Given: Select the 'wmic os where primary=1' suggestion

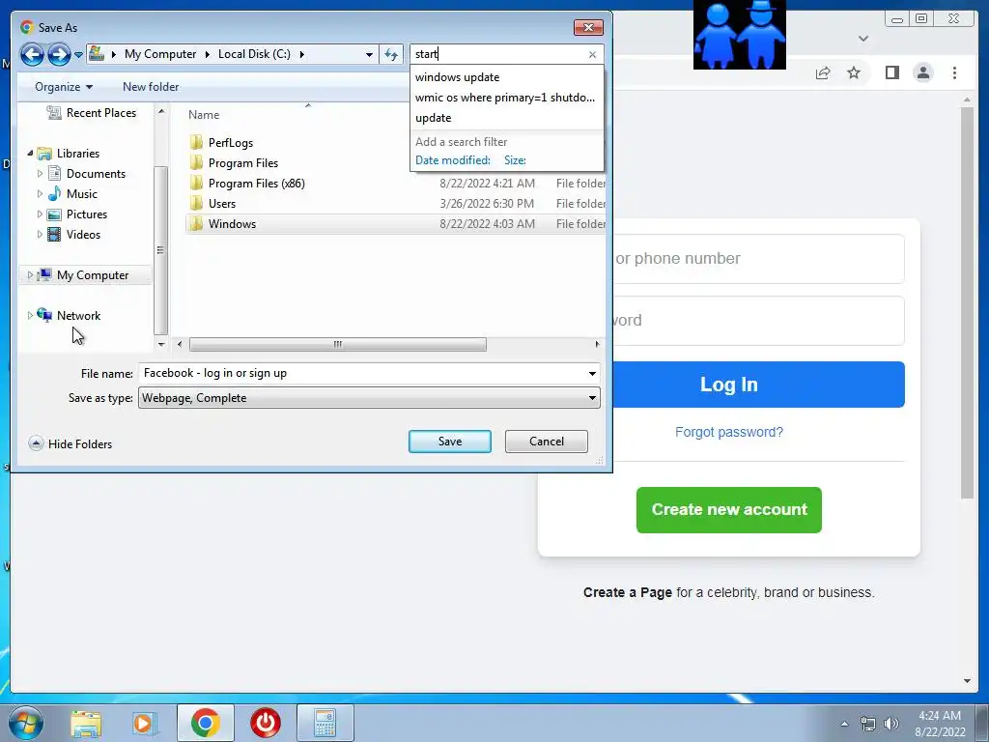Looking at the screenshot, I should click(x=504, y=98).
